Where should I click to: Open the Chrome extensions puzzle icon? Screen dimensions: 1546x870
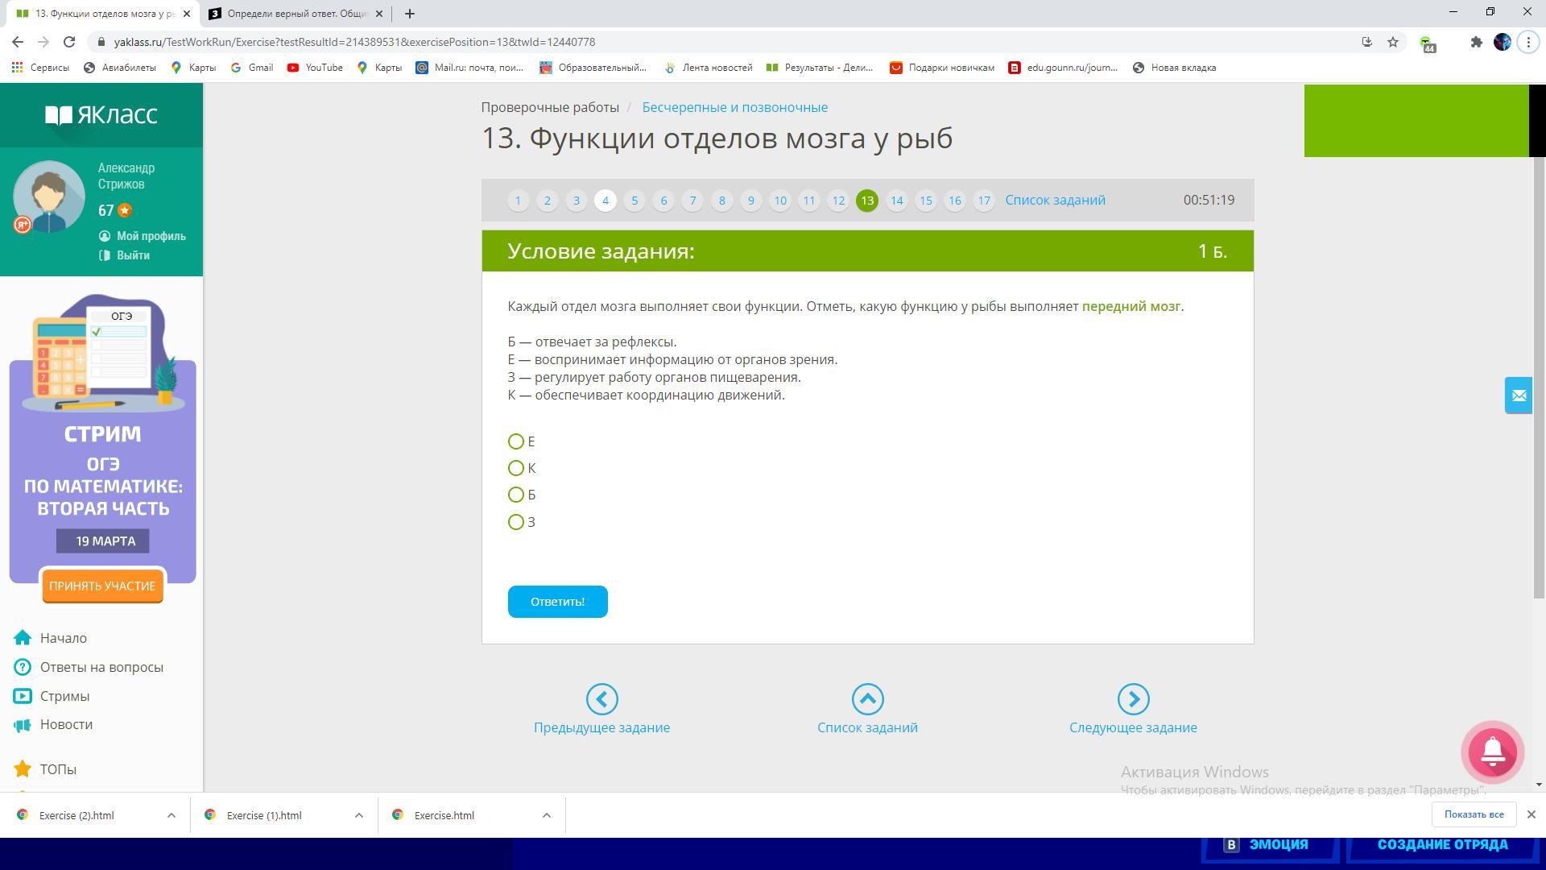click(x=1476, y=42)
